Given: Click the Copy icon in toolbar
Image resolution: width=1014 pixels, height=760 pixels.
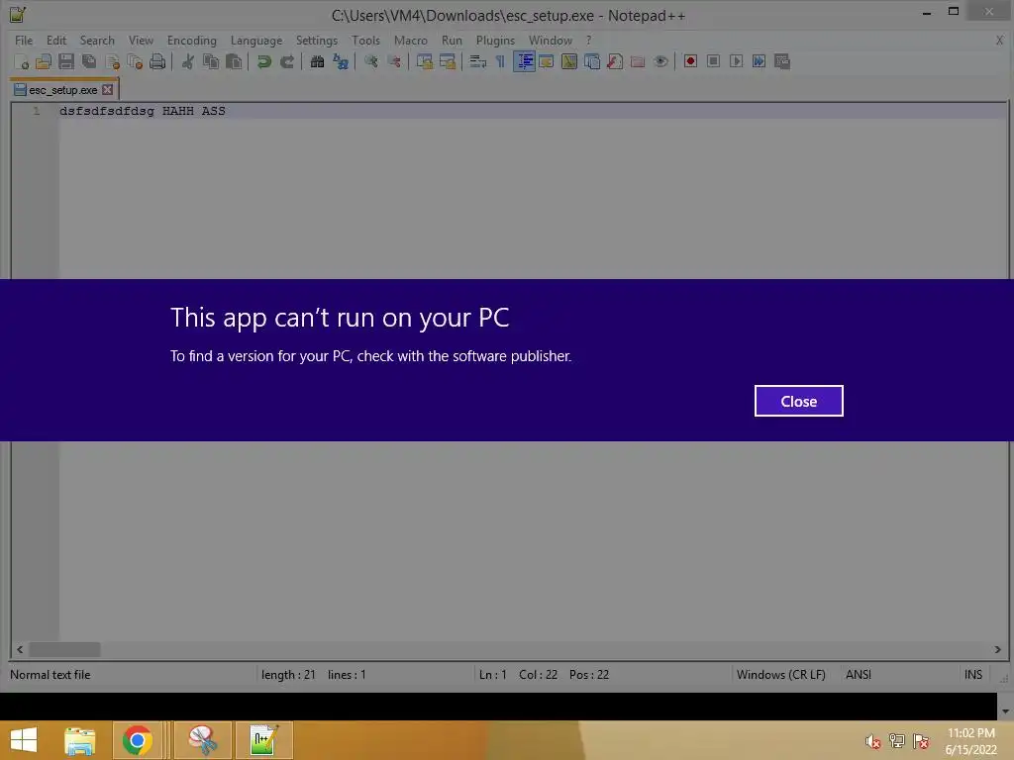Looking at the screenshot, I should [211, 61].
